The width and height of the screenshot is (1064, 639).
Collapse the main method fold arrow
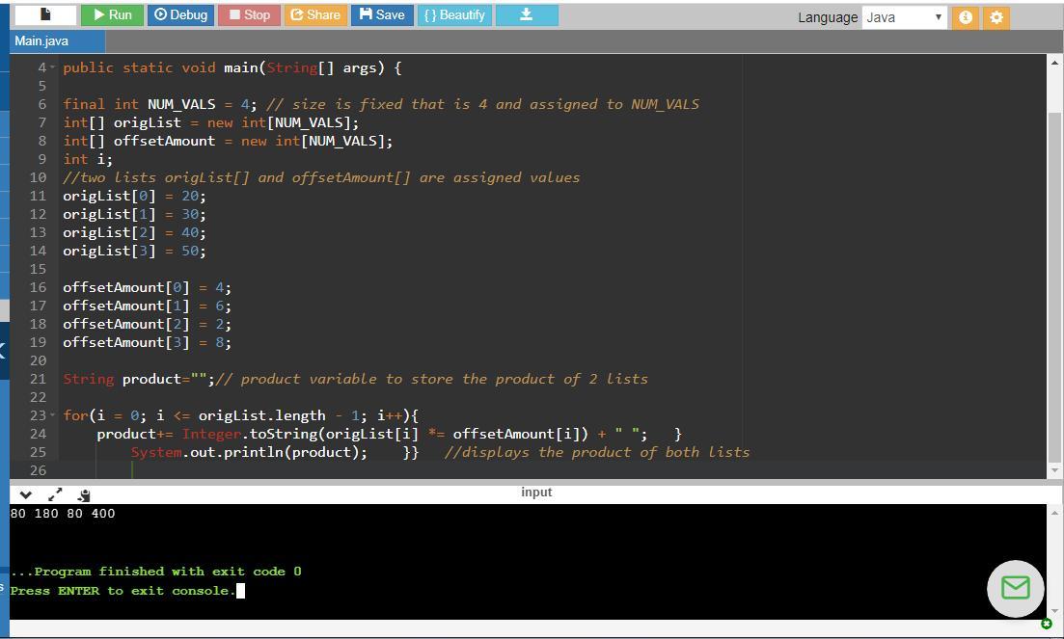[x=53, y=67]
